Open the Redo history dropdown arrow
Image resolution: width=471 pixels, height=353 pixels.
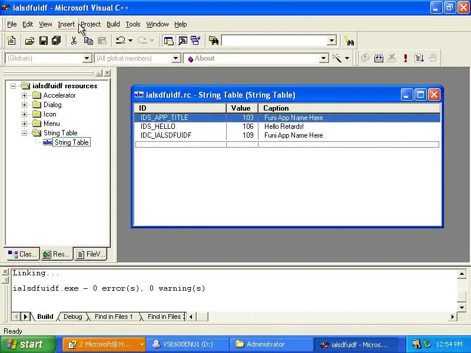pos(152,41)
